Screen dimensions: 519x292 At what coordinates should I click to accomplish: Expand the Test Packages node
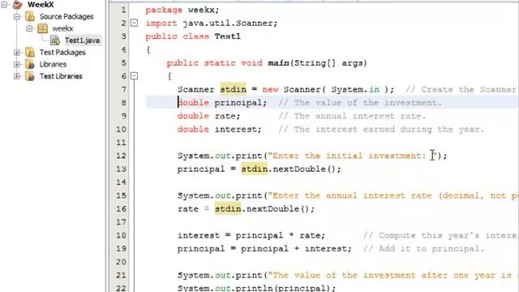[x=17, y=52]
